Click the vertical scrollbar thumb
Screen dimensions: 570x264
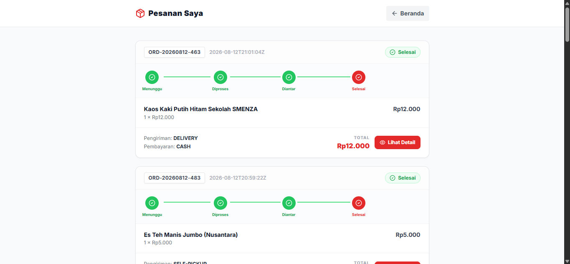point(567,24)
